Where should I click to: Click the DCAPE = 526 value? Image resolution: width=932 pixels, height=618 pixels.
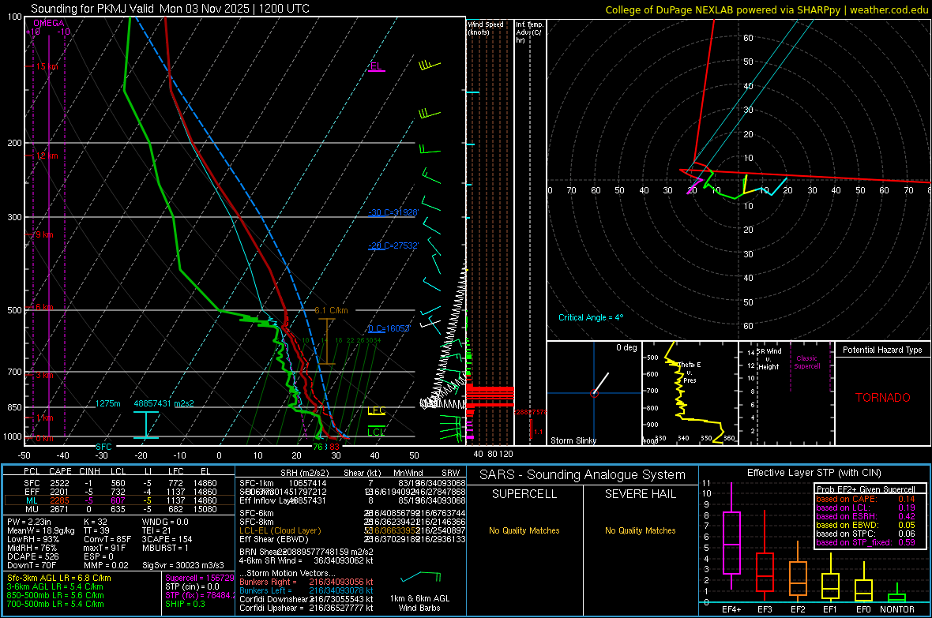[x=32, y=556]
